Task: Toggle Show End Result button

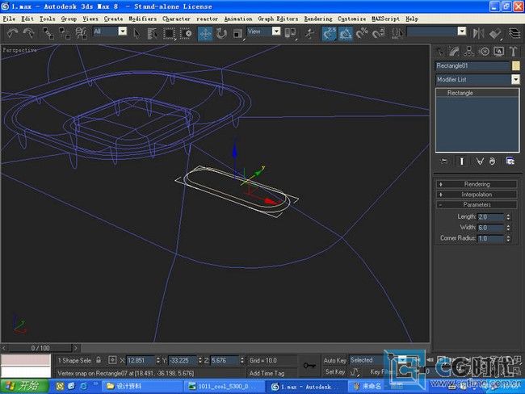Action: 462,161
